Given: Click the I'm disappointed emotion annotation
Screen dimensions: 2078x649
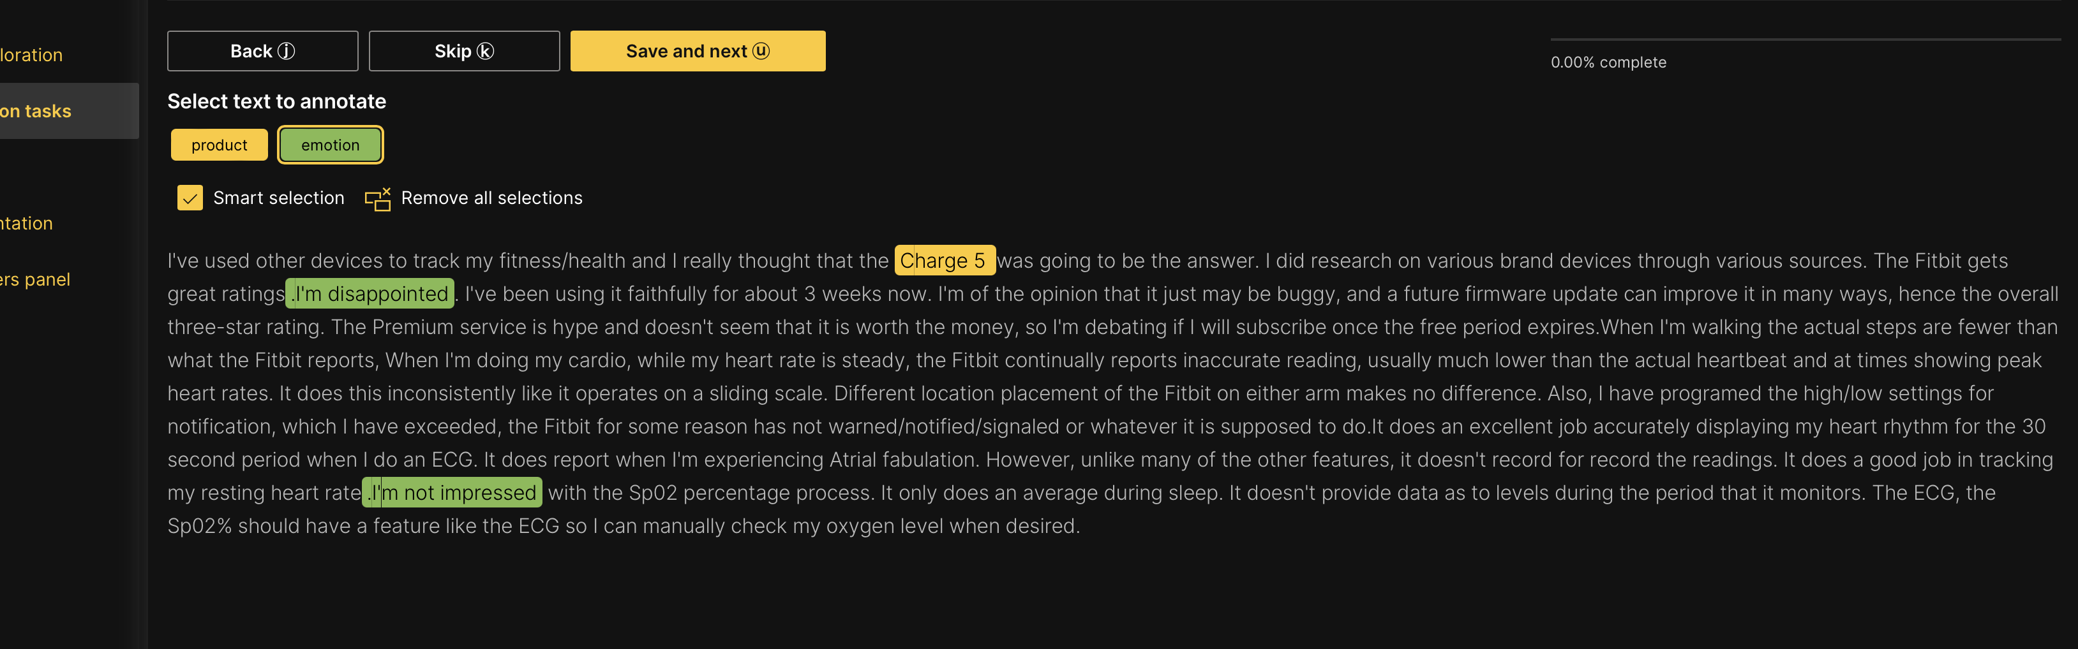Looking at the screenshot, I should pyautogui.click(x=371, y=293).
